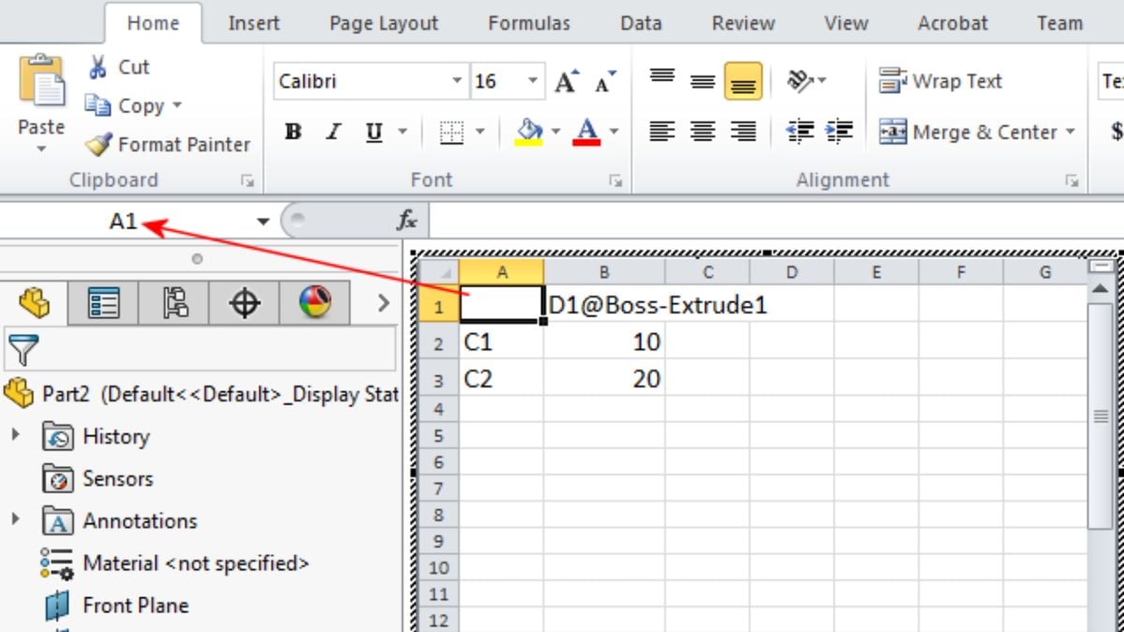This screenshot has width=1124, height=632.
Task: Open the SolidWorks FeatureManager design tree tab
Action: pos(34,303)
